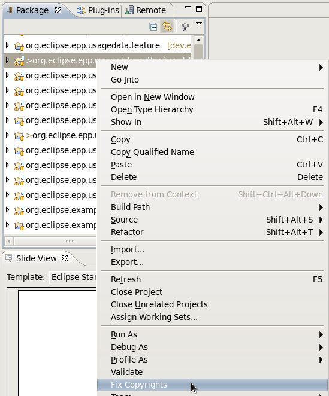Viewport: 329px width, 396px height.
Task: Open the Show In submenu
Action: pyautogui.click(x=212, y=122)
